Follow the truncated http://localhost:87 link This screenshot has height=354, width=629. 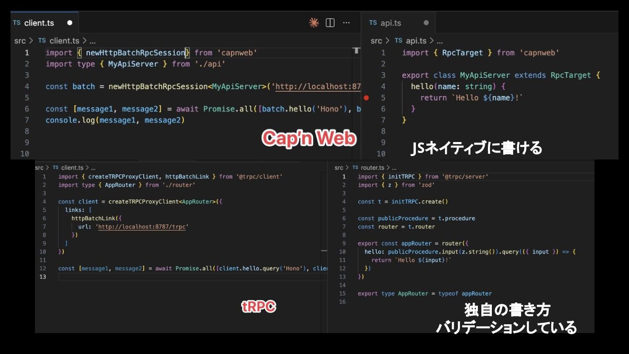coord(318,87)
